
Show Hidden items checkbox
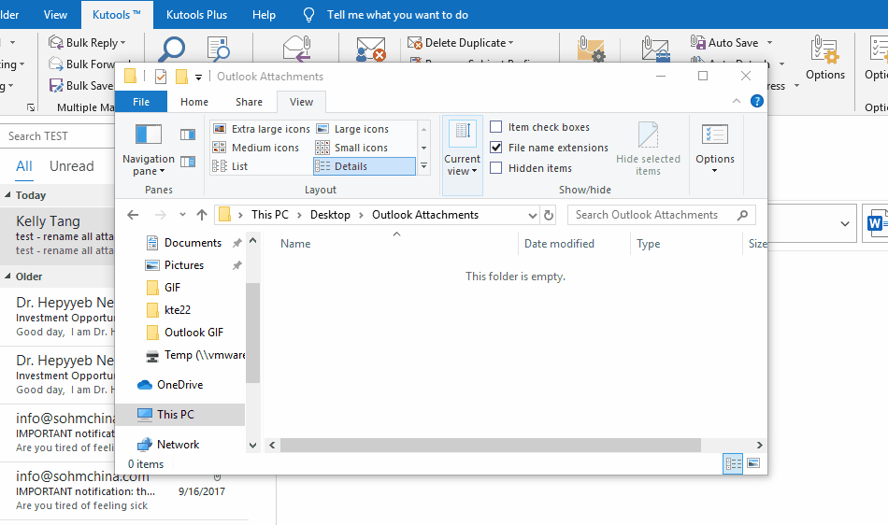[x=496, y=168]
